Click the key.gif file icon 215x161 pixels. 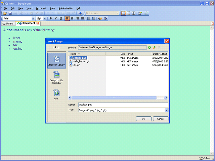click(x=71, y=65)
